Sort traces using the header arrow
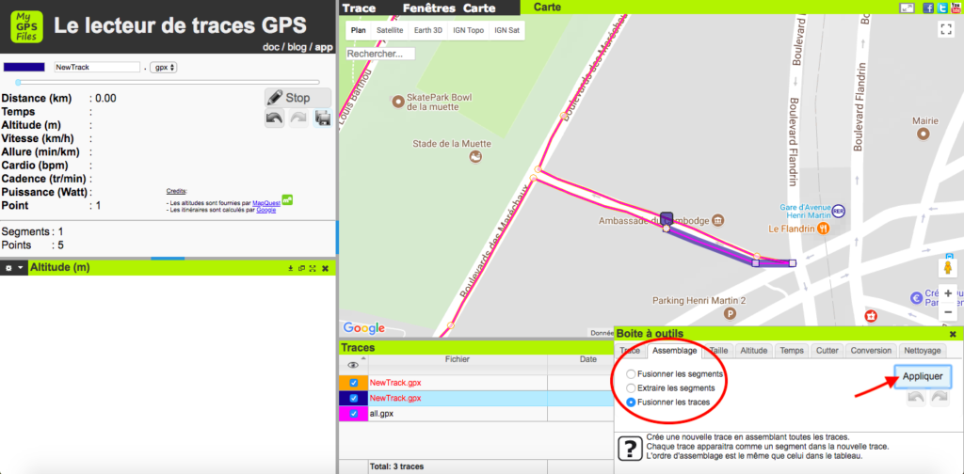This screenshot has height=474, width=964. (362, 358)
